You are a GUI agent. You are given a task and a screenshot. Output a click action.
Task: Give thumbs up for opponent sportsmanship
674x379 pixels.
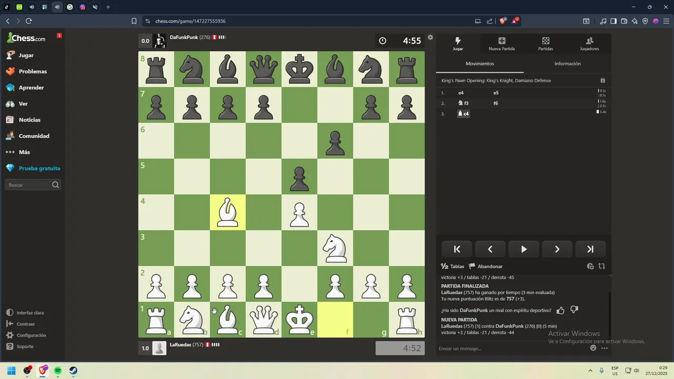click(x=560, y=311)
